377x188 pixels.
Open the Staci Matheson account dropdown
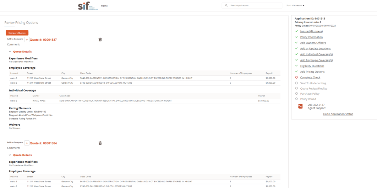[x=295, y=5]
